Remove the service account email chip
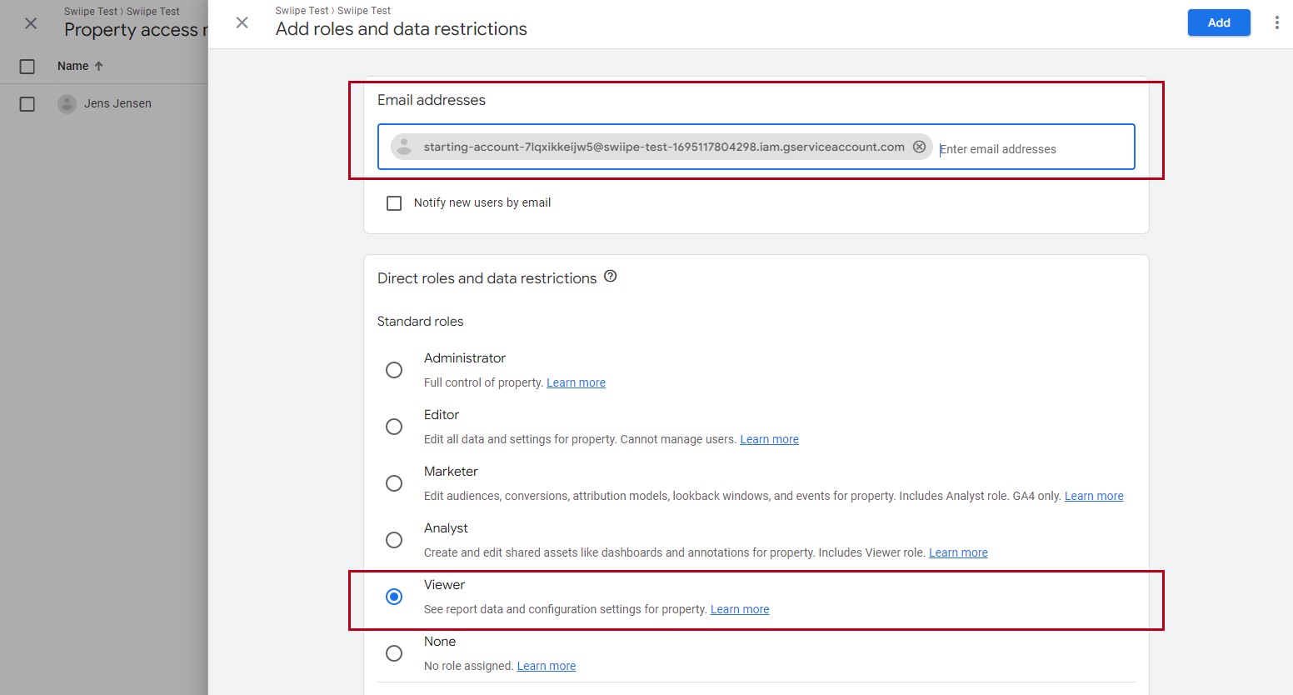The width and height of the screenshot is (1293, 695). (919, 147)
